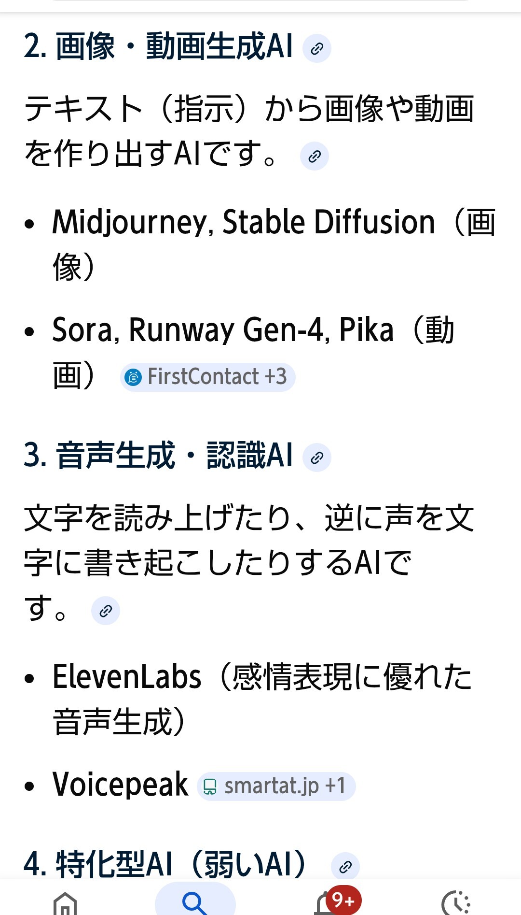Click link icon beside 音声生成・認識AI heading
521x915 pixels.
click(316, 457)
